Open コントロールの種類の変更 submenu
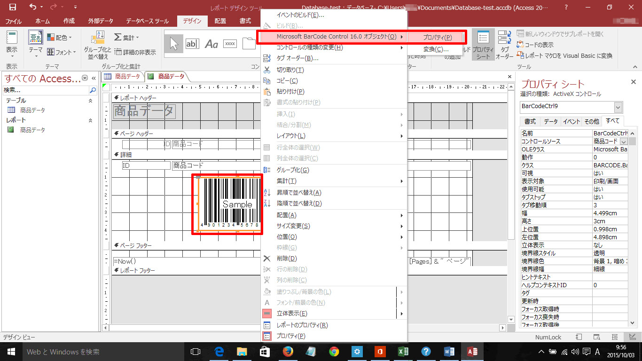642x361 pixels. (x=333, y=47)
